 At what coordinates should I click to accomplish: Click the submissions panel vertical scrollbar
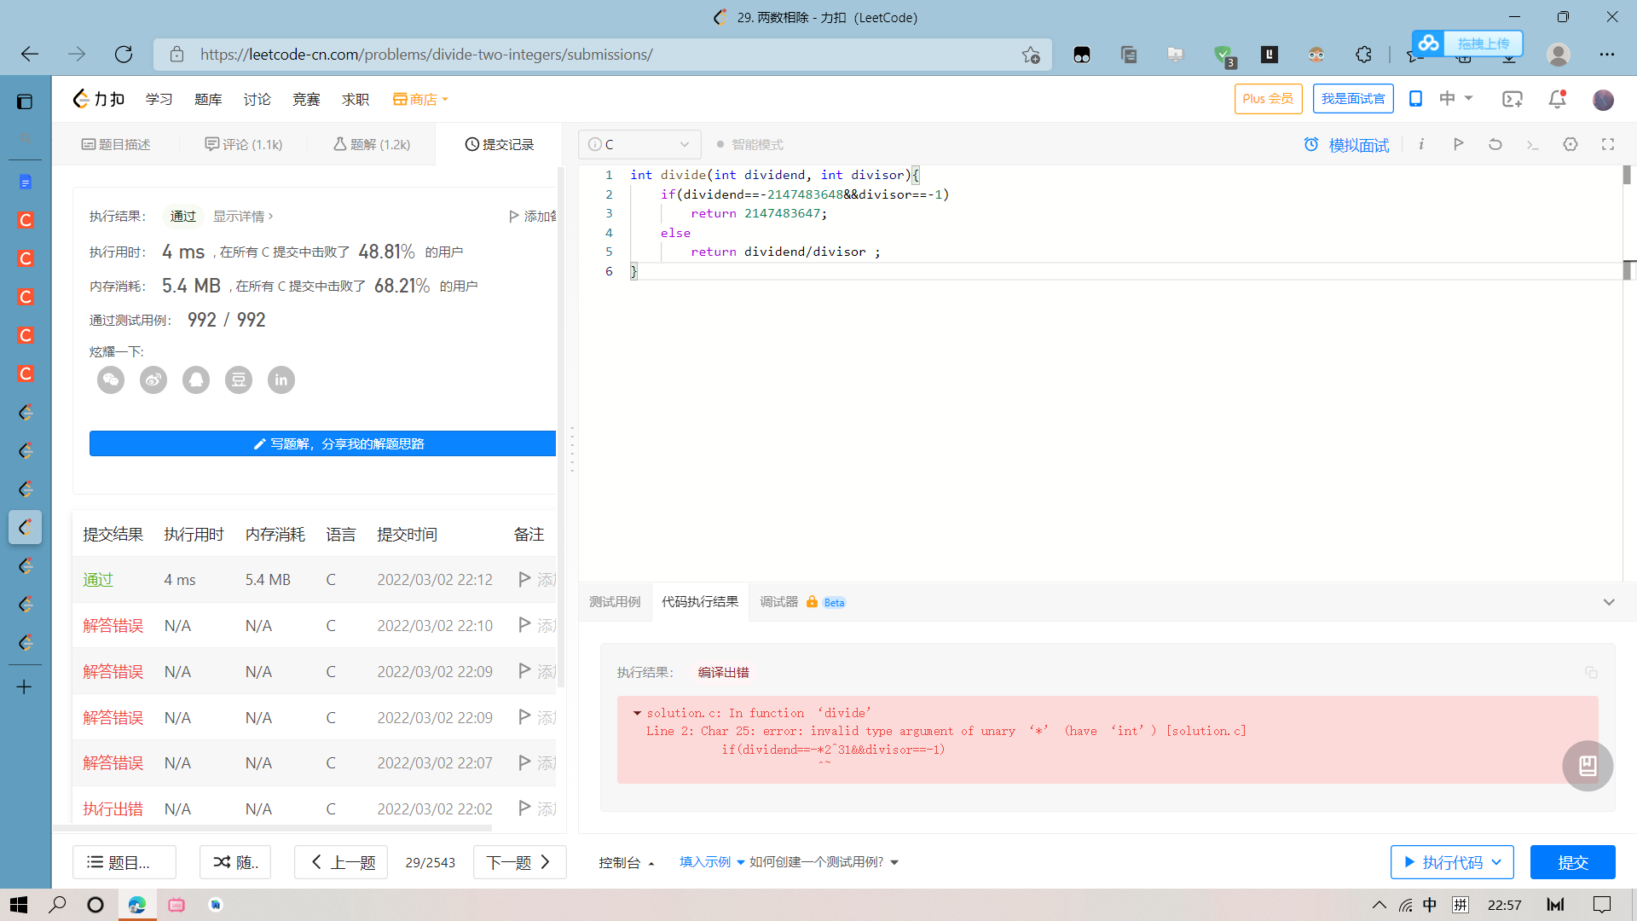[x=561, y=426]
